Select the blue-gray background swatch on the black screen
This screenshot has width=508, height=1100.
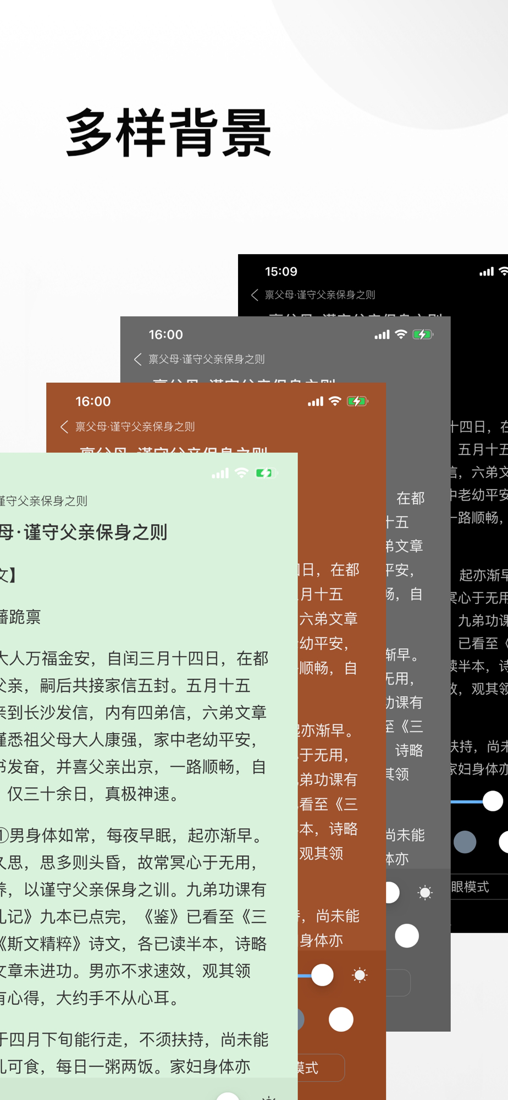coord(465,842)
